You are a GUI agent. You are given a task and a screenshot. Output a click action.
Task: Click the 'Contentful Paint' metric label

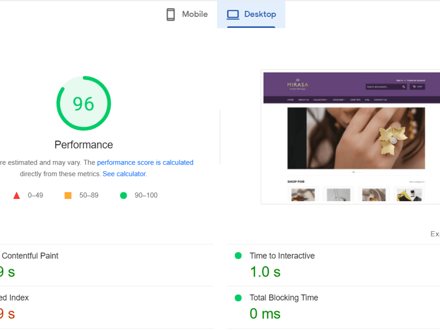(30, 256)
